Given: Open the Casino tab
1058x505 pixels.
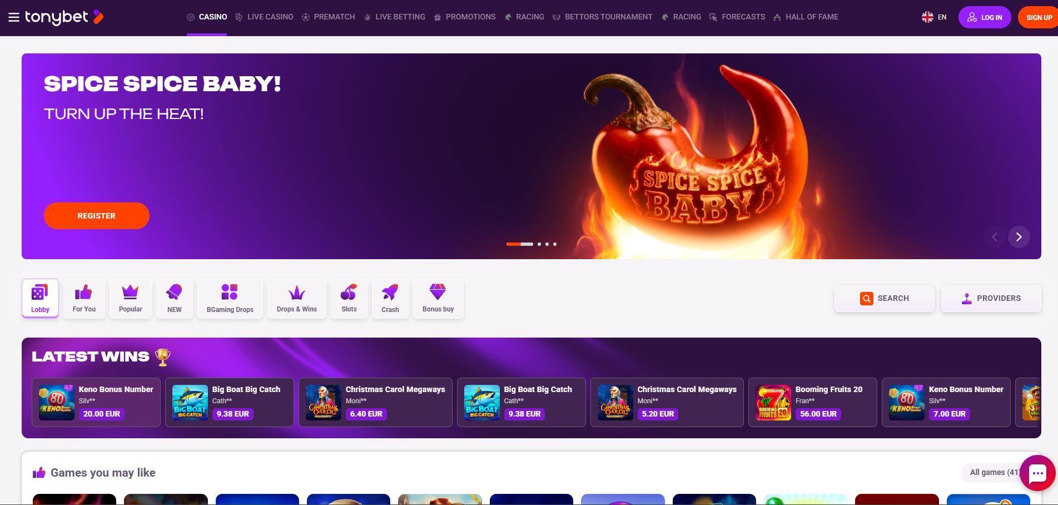Looking at the screenshot, I should click(x=207, y=17).
